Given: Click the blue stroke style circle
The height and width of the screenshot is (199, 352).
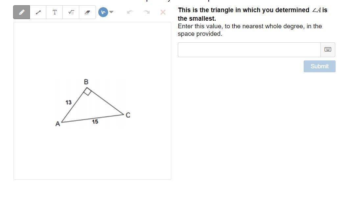Looking at the screenshot, I should click(x=103, y=12).
